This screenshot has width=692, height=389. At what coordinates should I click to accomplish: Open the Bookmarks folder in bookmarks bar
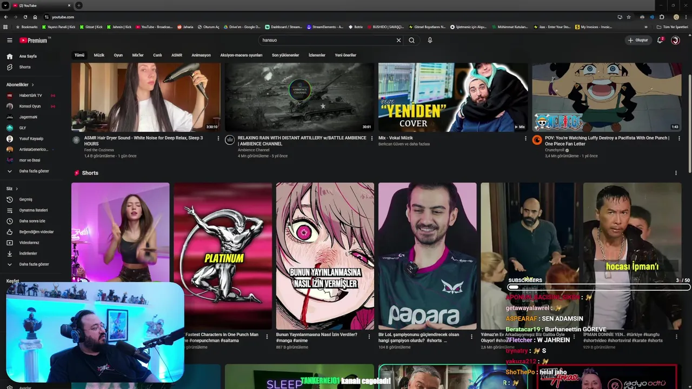tap(27, 26)
